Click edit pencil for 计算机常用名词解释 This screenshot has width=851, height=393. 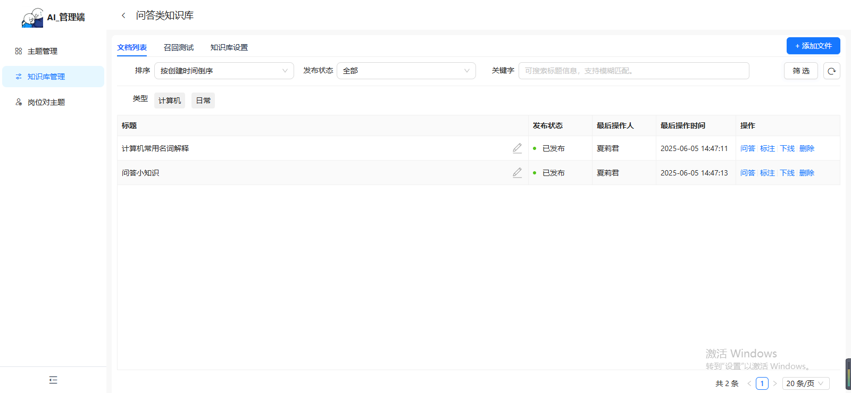517,148
